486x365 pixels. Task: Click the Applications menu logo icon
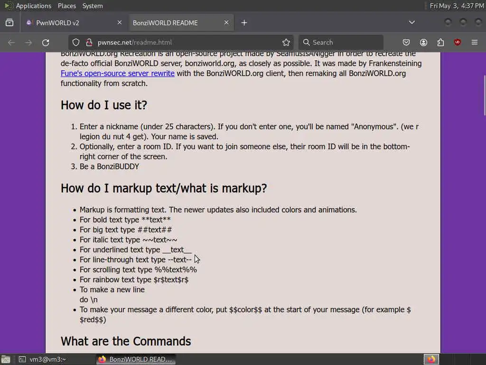coord(8,6)
